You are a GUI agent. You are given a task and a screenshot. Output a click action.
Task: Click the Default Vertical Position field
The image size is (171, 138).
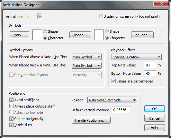(121, 110)
